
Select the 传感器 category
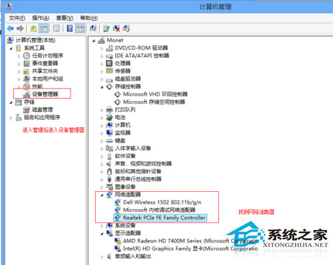(123, 71)
